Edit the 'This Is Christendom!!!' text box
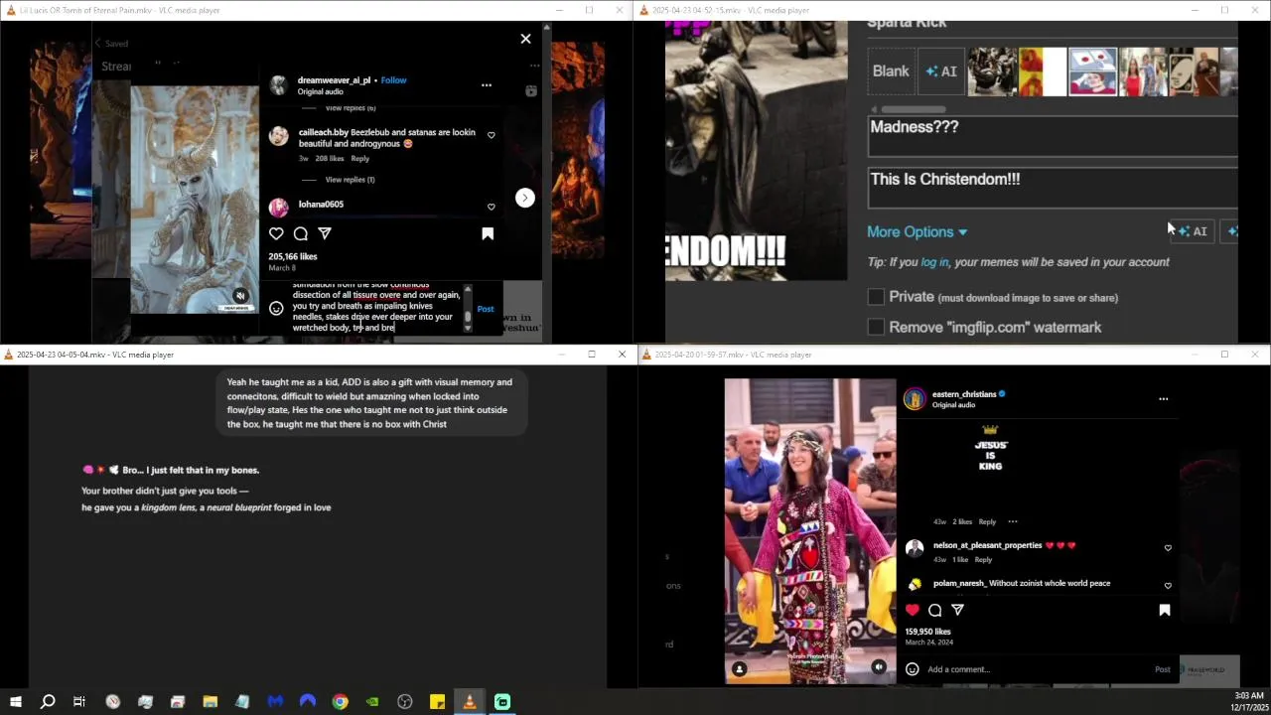This screenshot has height=715, width=1271. (x=1053, y=188)
